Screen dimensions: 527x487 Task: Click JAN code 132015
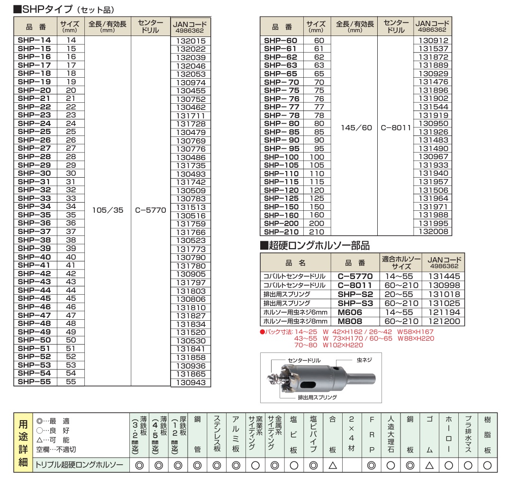191,41
